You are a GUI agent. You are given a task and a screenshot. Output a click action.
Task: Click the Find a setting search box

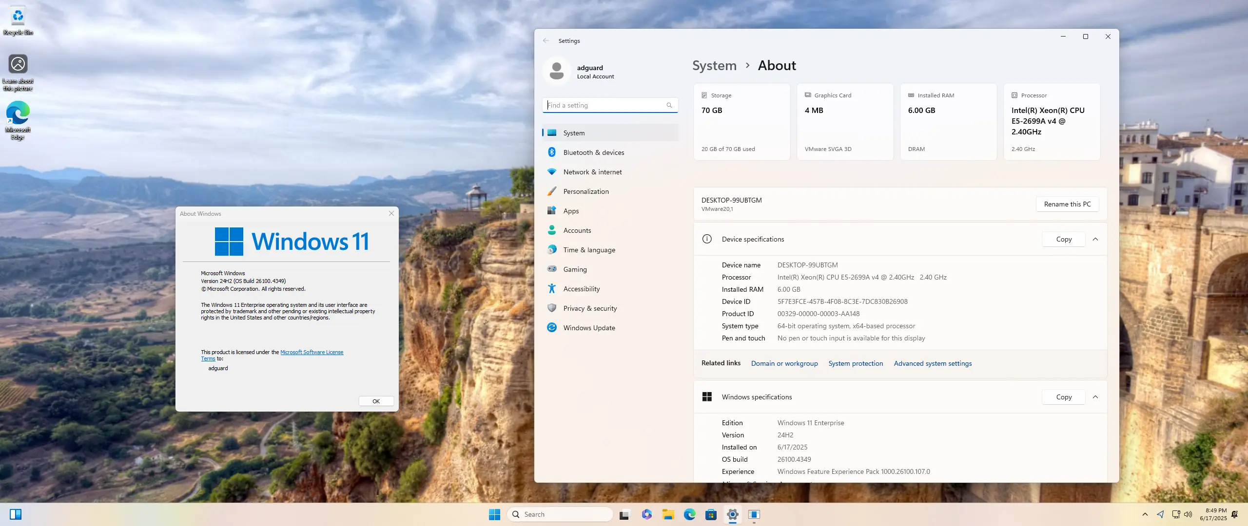click(x=605, y=105)
